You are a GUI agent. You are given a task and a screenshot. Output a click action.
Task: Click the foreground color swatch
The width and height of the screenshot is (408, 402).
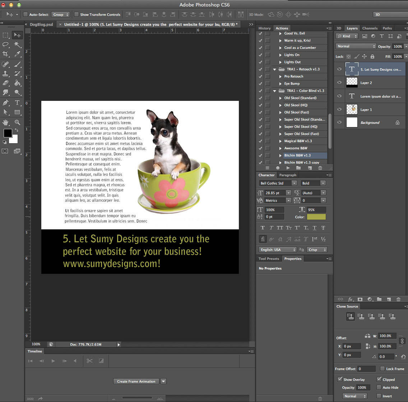(x=8, y=133)
